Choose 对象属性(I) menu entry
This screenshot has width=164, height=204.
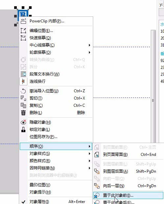[56, 202]
